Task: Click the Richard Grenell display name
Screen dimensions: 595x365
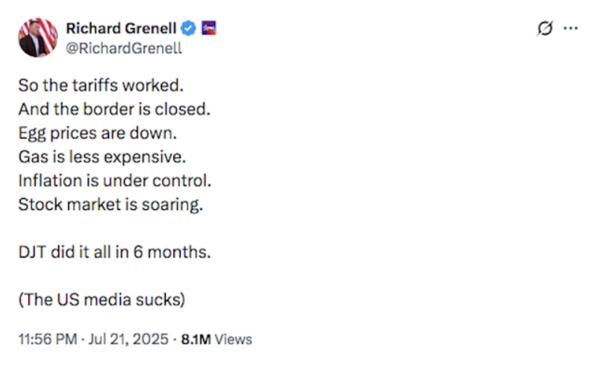Action: click(x=121, y=28)
